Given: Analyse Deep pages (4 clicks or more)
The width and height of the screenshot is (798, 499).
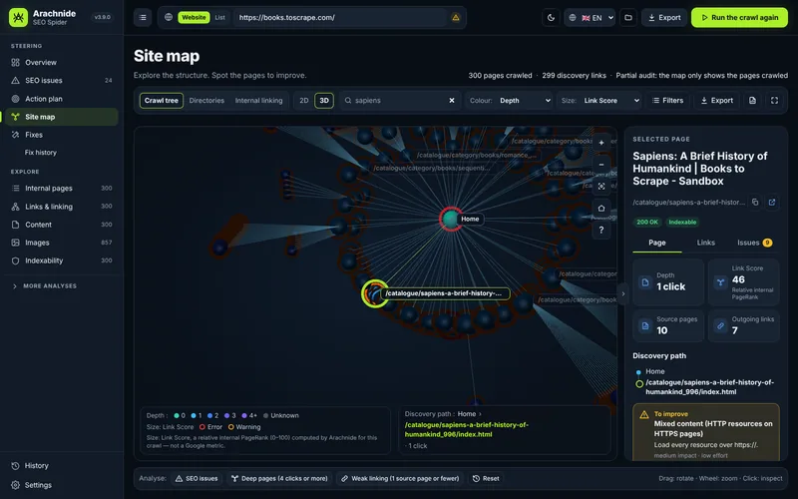Looking at the screenshot, I should pos(279,479).
